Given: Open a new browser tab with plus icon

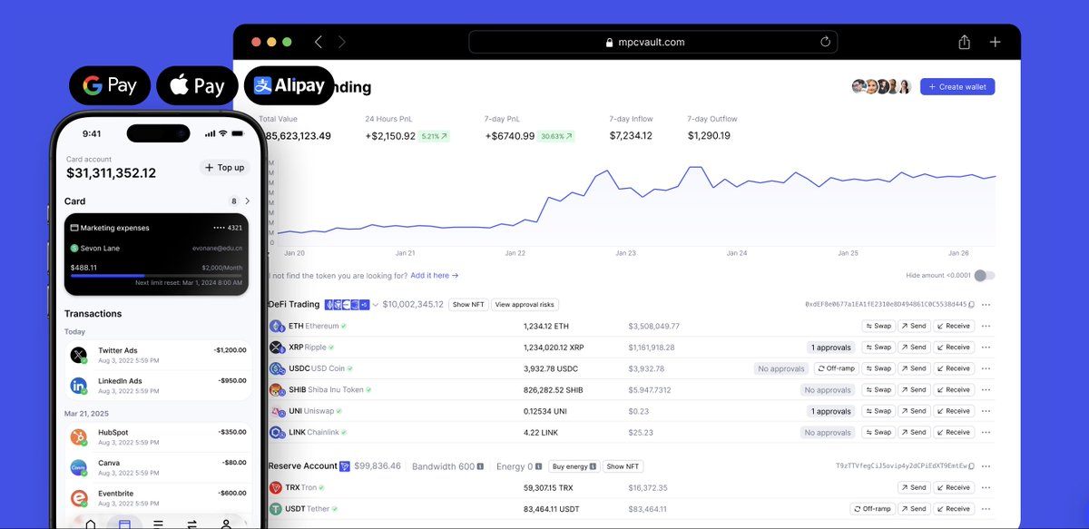Looking at the screenshot, I should pos(996,42).
